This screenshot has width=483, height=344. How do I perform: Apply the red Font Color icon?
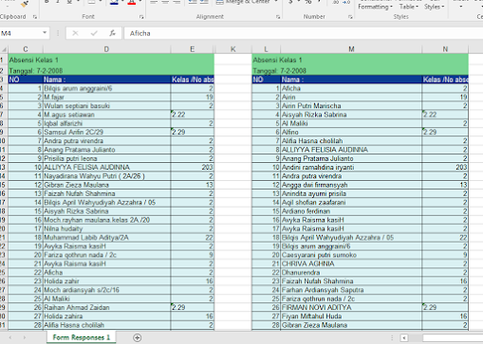tap(132, 3)
